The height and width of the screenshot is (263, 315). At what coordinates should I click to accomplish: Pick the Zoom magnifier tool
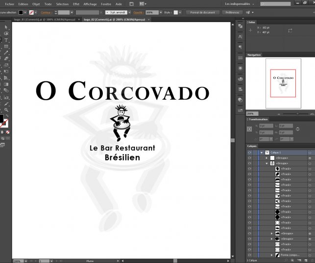click(6, 109)
